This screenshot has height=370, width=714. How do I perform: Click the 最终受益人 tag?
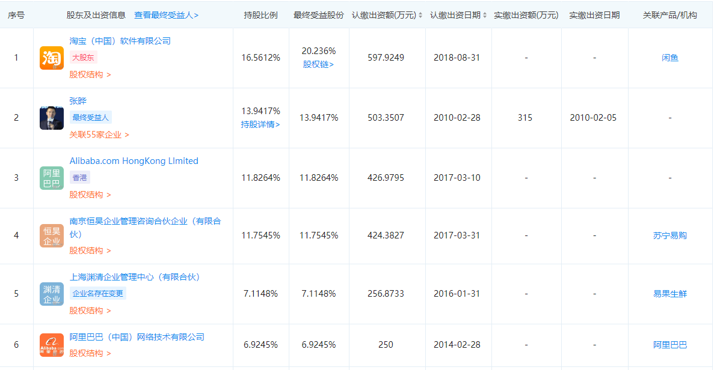[x=91, y=118]
